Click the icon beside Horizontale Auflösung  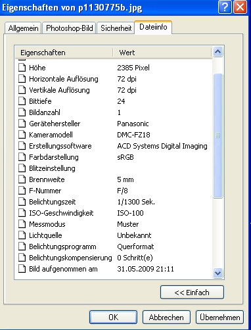[x=22, y=79]
